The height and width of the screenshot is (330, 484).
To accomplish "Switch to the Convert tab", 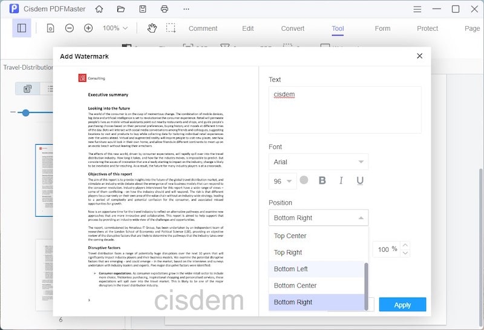I will tap(293, 28).
